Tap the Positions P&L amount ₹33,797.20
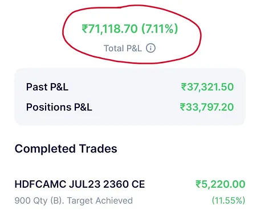 [207, 107]
